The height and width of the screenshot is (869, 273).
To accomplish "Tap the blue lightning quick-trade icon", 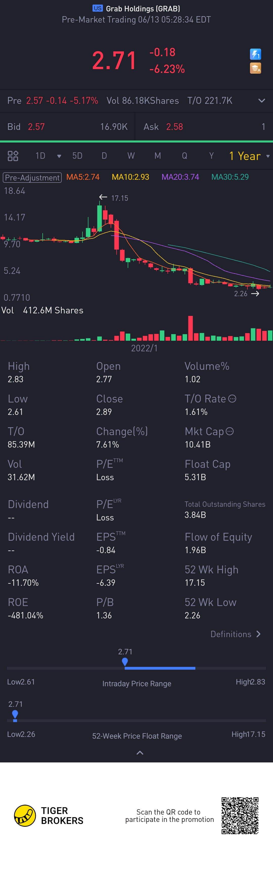I will [255, 54].
